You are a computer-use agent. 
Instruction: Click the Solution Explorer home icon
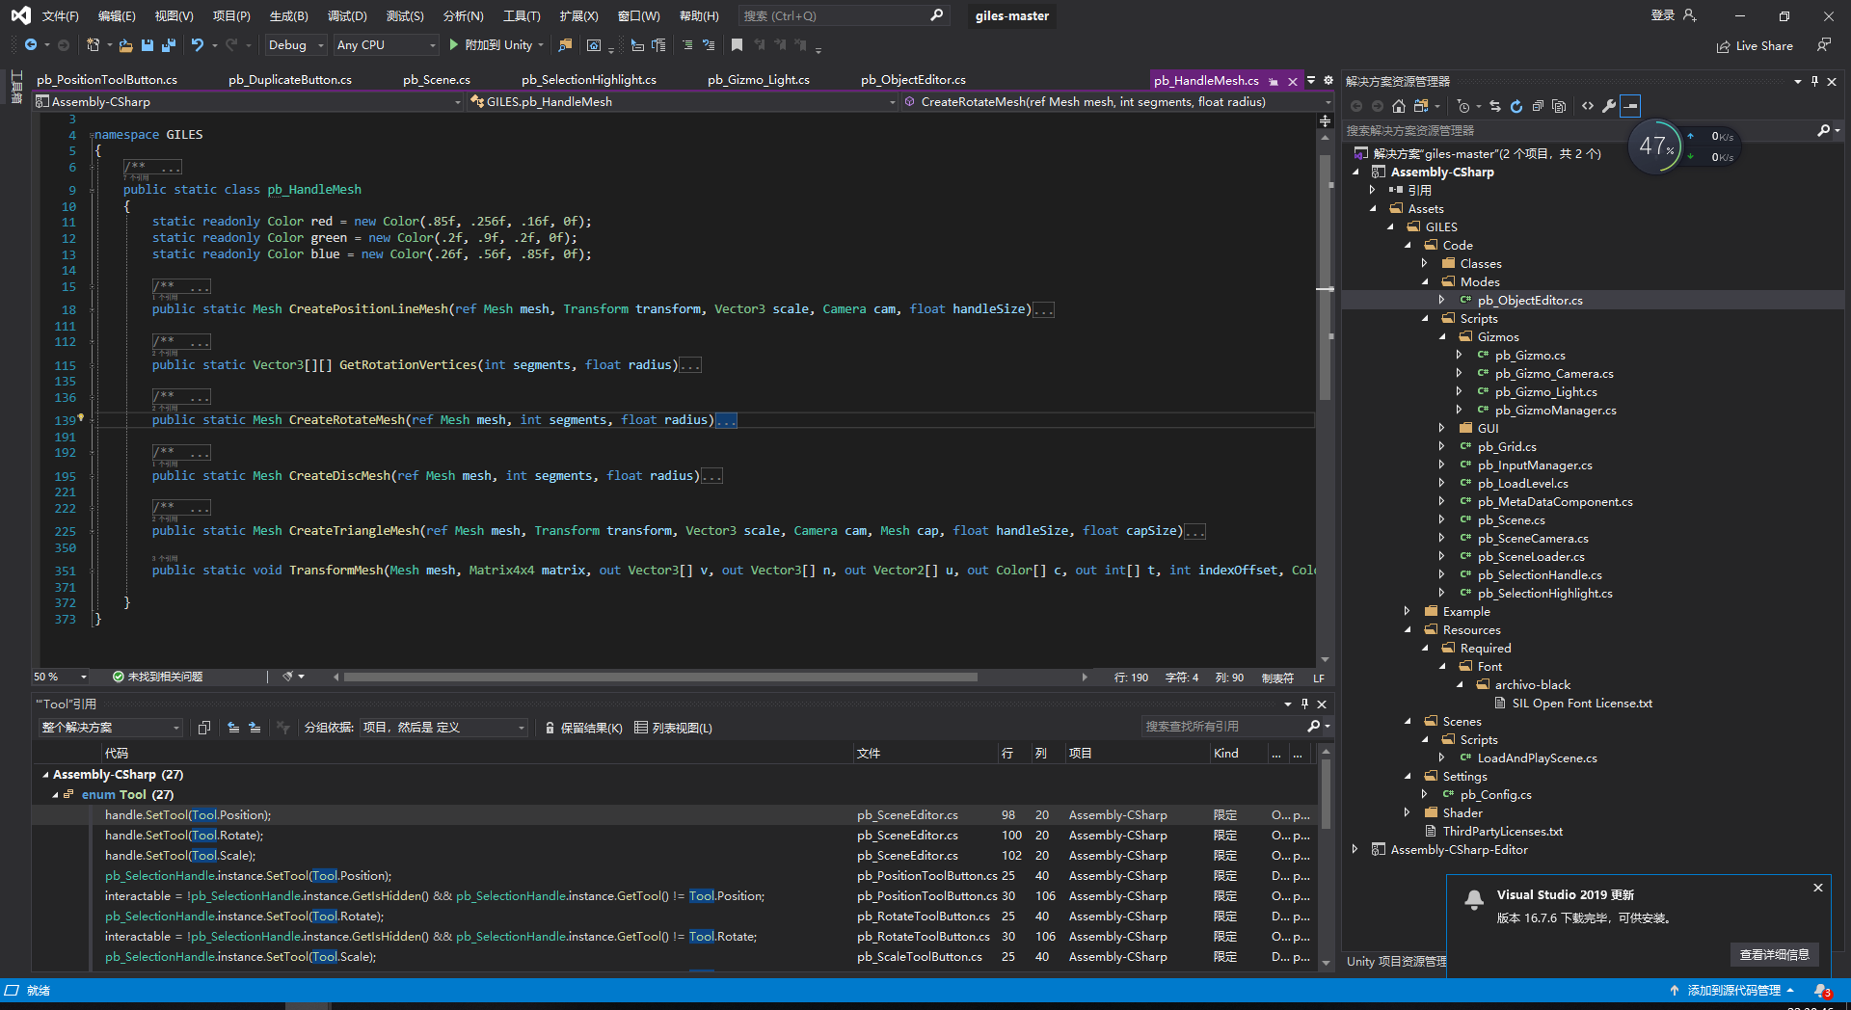tap(1398, 106)
